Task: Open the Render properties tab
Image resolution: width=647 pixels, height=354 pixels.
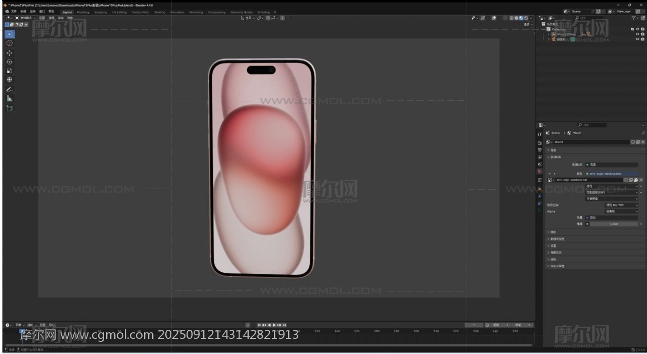Action: pos(540,143)
